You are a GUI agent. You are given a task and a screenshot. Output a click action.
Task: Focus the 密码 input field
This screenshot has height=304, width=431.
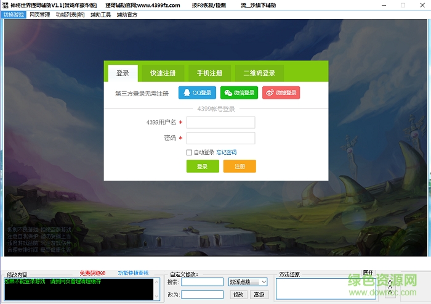[x=220, y=138]
